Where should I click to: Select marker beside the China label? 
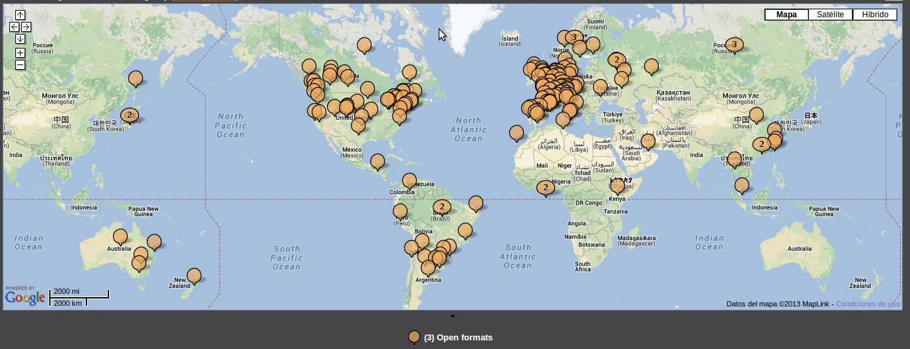[756, 115]
